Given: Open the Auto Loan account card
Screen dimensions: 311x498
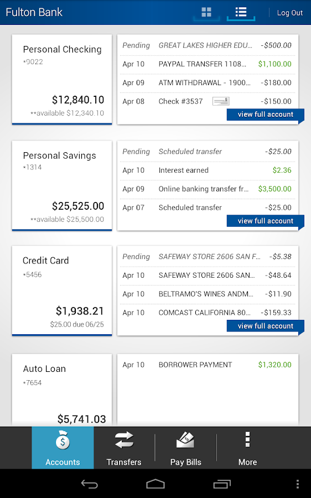Looking at the screenshot, I should click(62, 390).
